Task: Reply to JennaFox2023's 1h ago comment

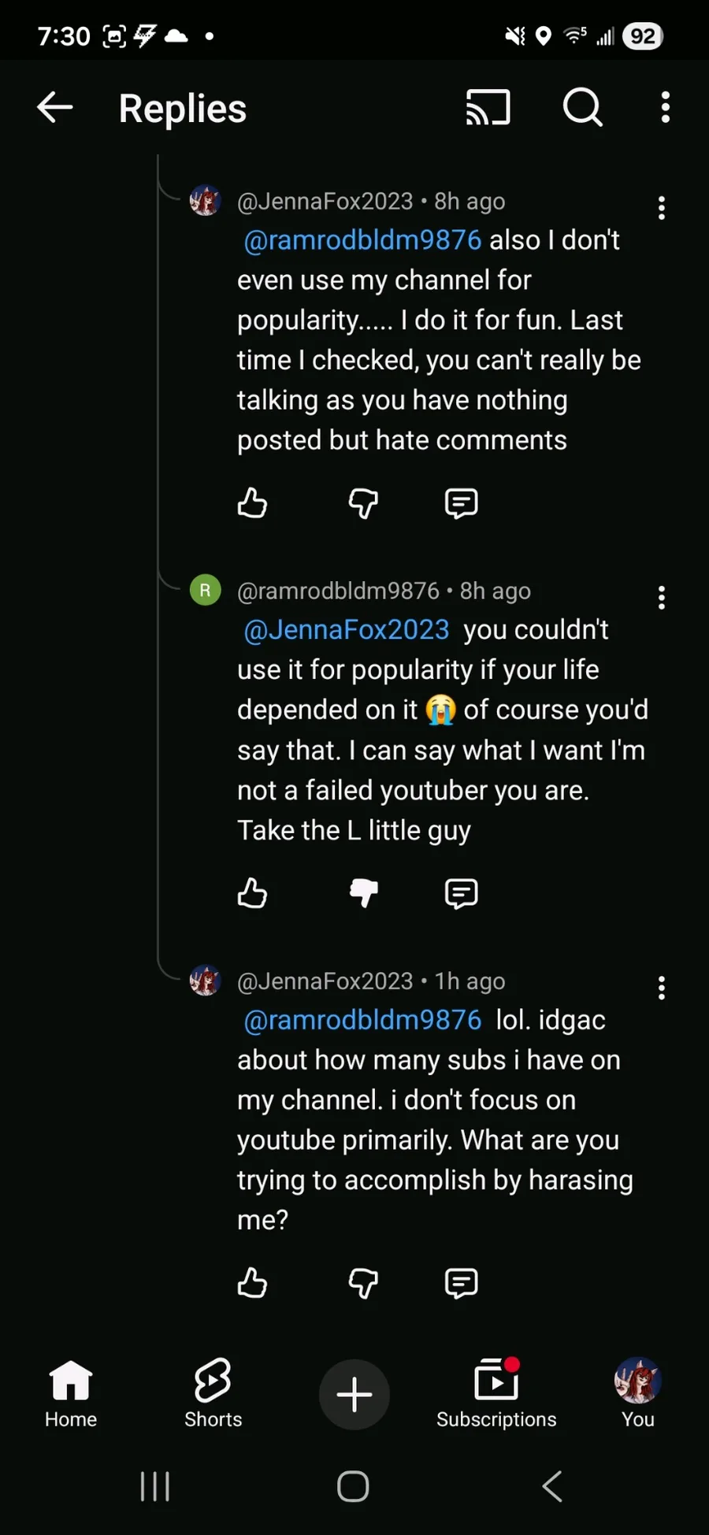Action: tap(461, 1283)
